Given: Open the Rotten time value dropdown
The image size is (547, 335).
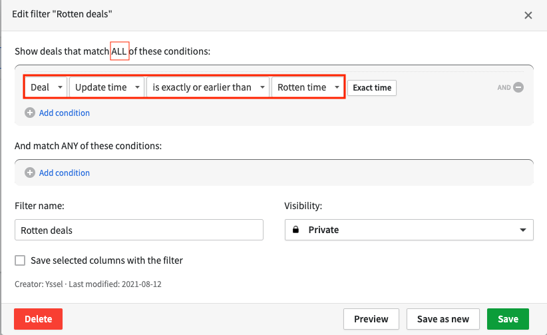Looking at the screenshot, I should [x=308, y=87].
